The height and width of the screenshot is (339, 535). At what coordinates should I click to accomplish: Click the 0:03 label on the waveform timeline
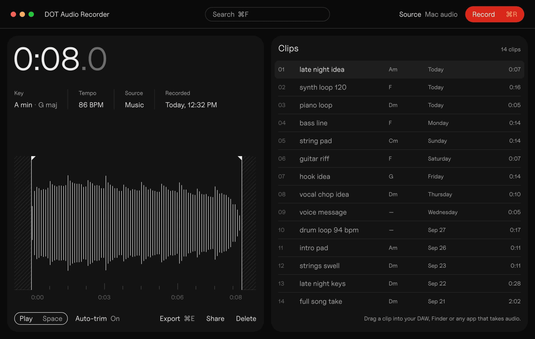point(104,297)
